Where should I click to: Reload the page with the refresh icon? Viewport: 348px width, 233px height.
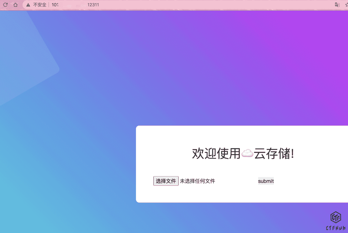point(5,5)
